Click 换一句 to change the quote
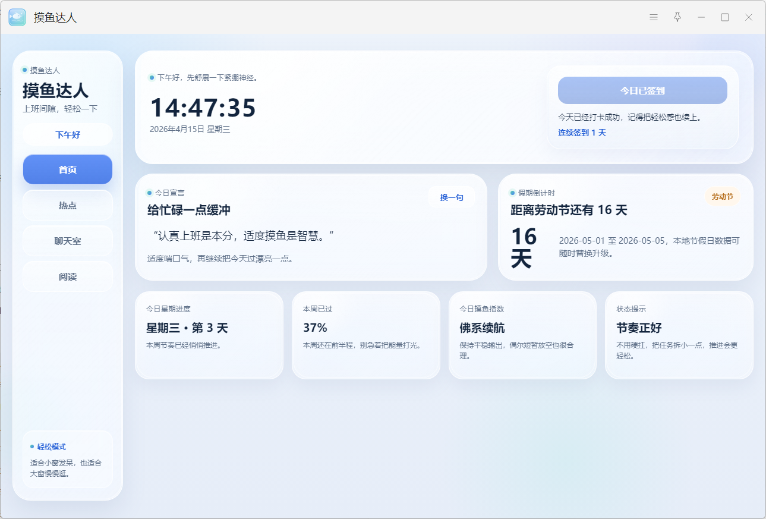 [452, 197]
